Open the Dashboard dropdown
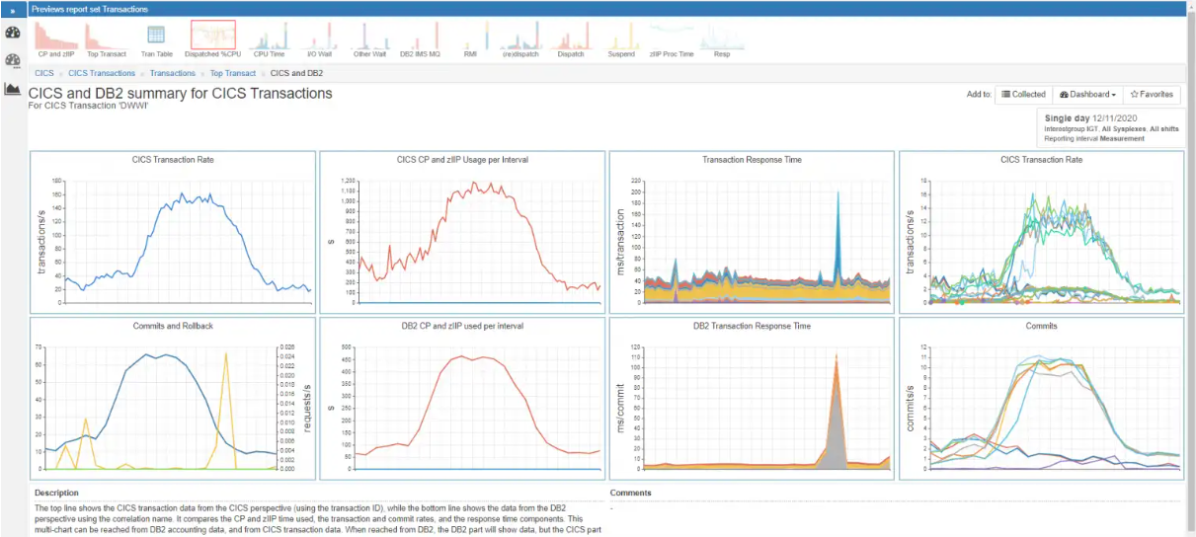This screenshot has height=537, width=1196. [x=1086, y=95]
